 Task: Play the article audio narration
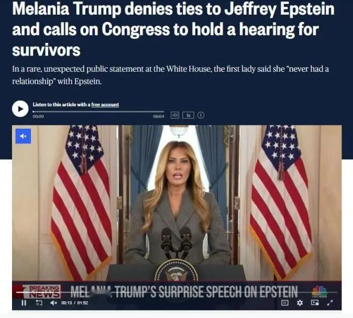click(20, 109)
